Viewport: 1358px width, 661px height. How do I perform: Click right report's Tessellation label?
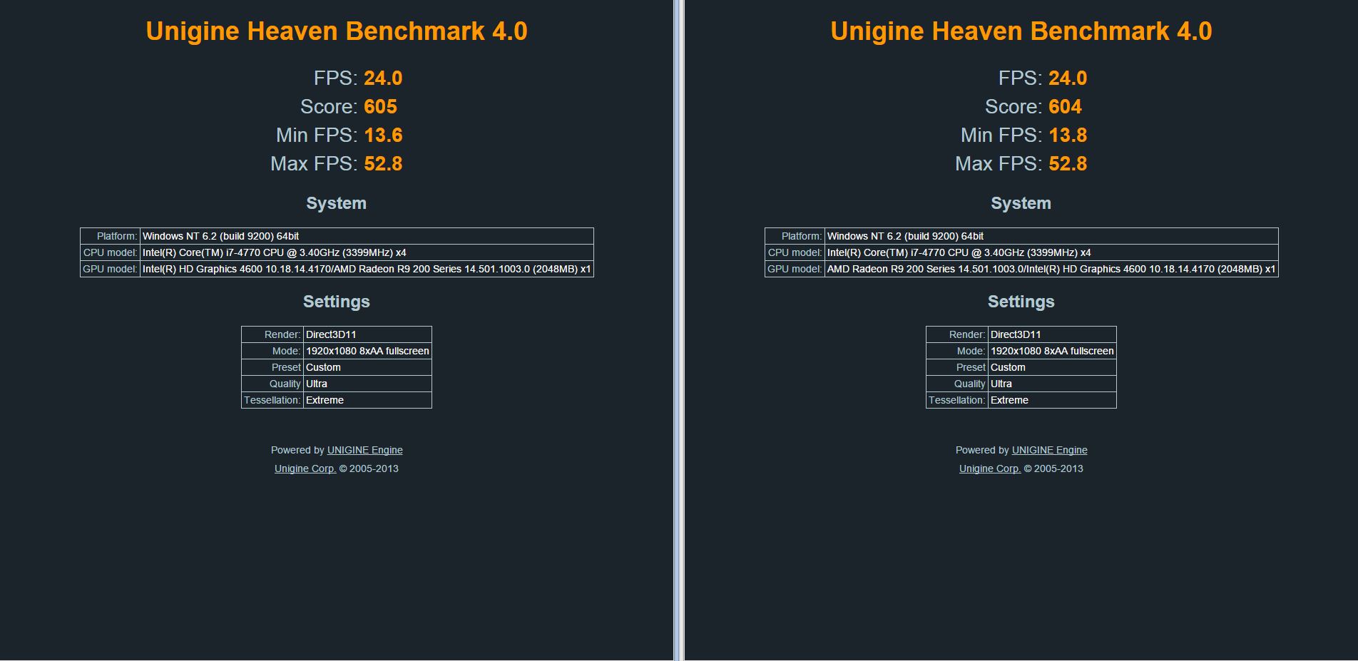tap(956, 400)
